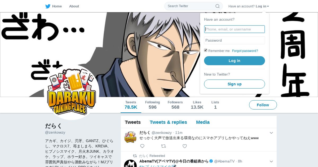This screenshot has width=318, height=167.
Task: Open the About page link
Action: (x=74, y=6)
